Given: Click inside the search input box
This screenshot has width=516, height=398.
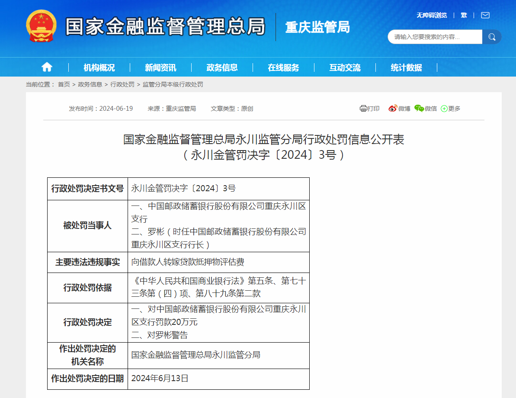Looking at the screenshot, I should (x=433, y=37).
